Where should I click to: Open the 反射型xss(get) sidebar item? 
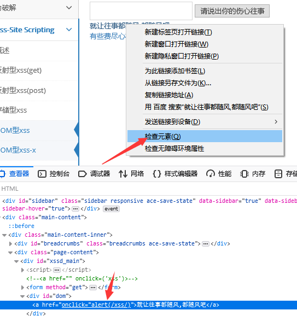pos(39,71)
